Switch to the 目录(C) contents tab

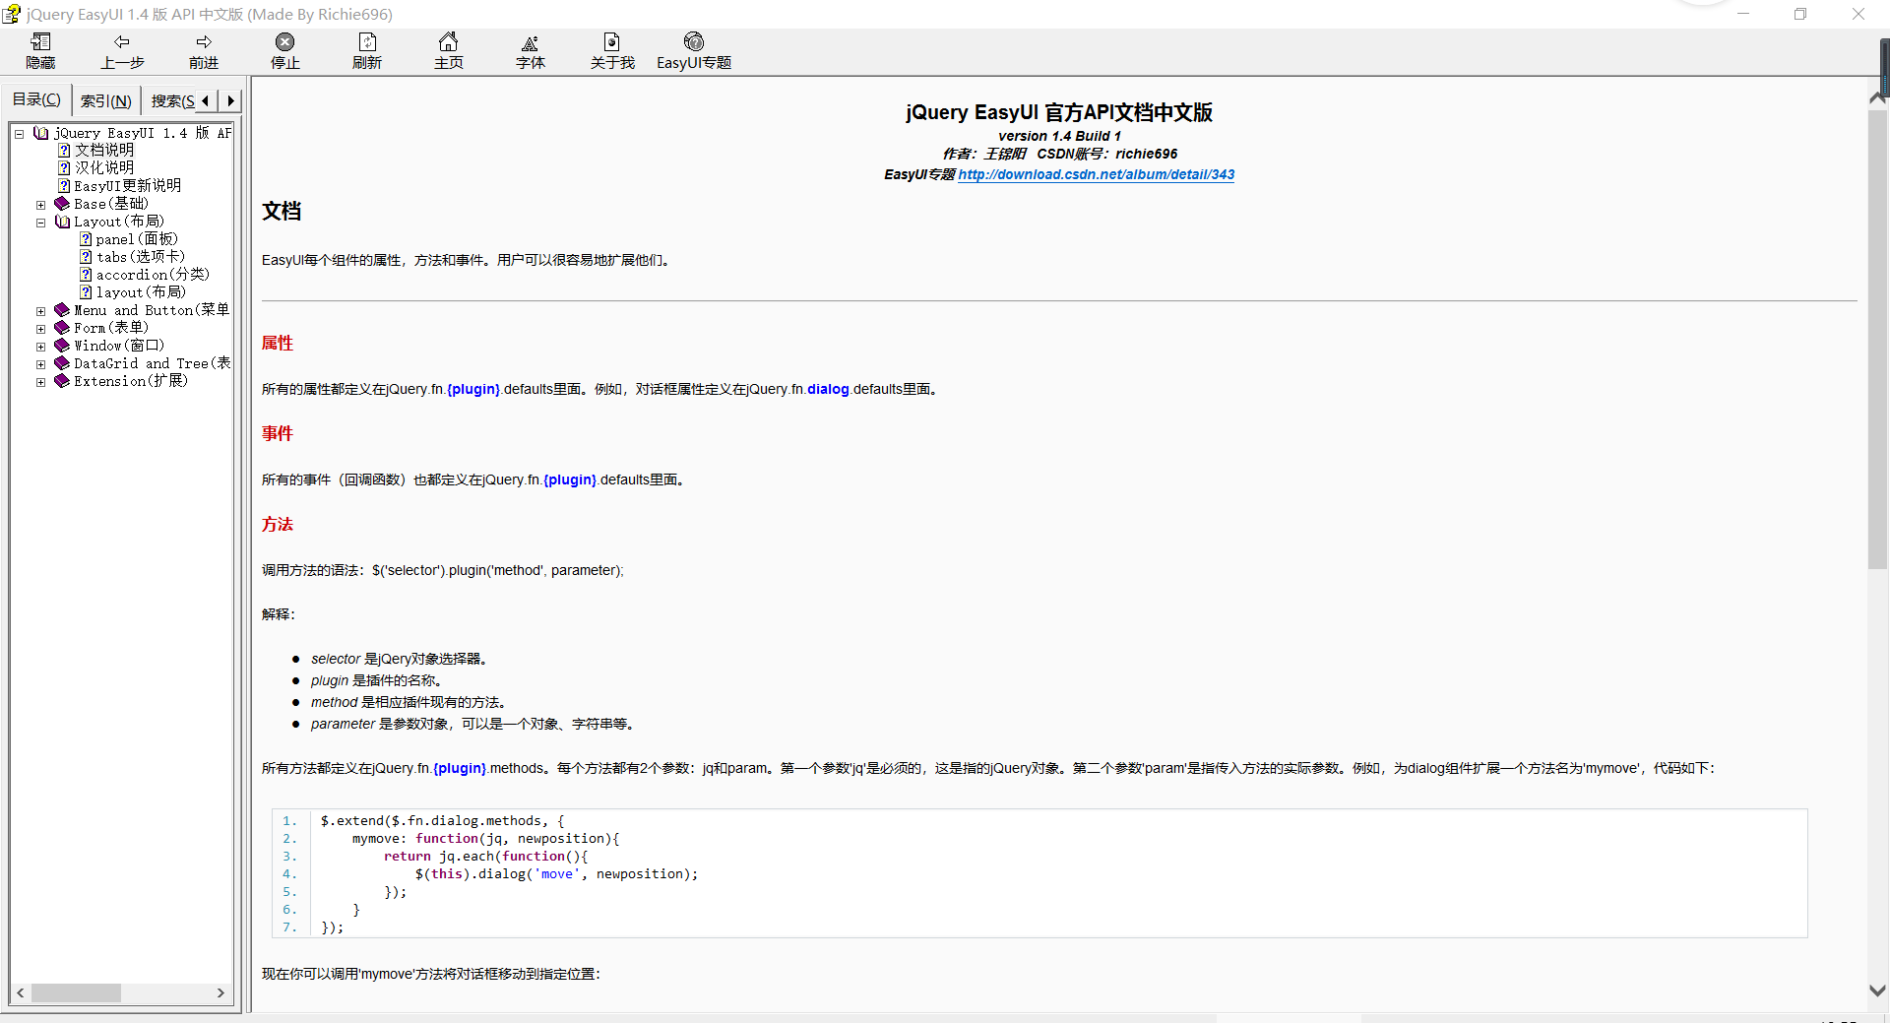[x=36, y=99]
